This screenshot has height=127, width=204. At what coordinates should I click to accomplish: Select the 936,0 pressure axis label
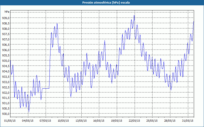[6, 50]
